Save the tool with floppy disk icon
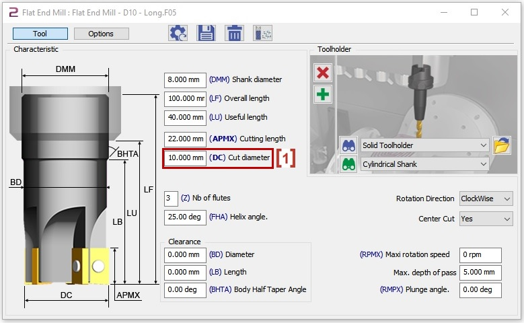This screenshot has width=524, height=323. [206, 33]
